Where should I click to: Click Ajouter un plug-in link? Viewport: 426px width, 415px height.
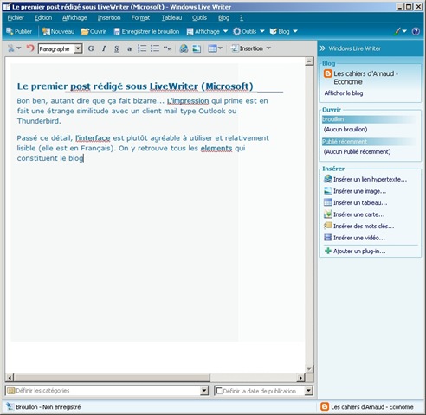click(355, 251)
